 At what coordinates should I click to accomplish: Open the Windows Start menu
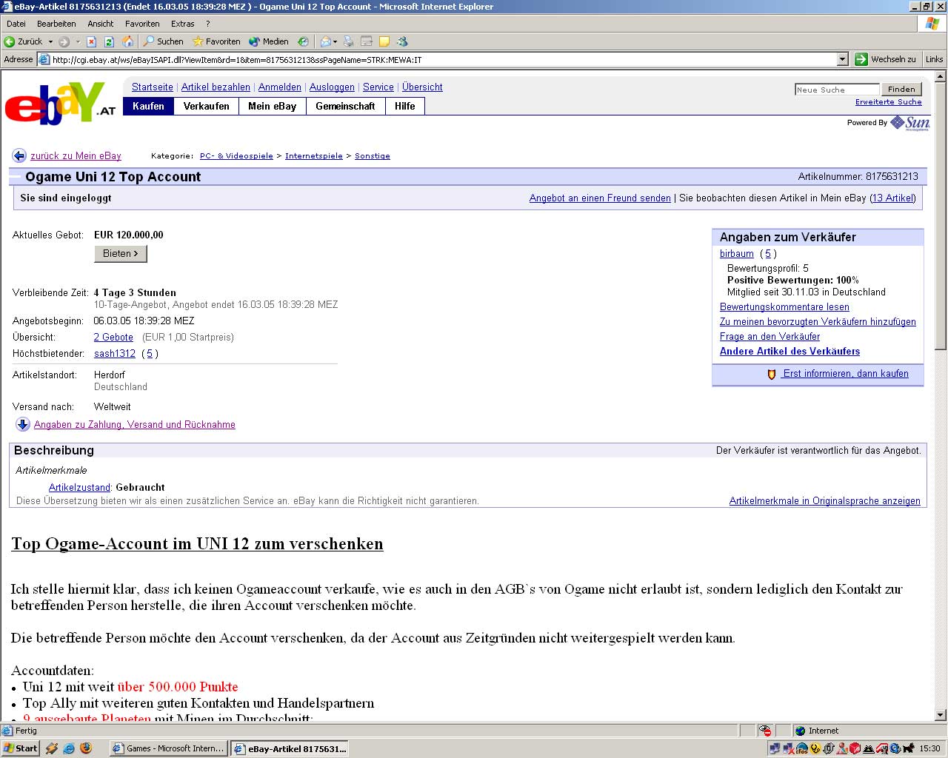[x=20, y=748]
